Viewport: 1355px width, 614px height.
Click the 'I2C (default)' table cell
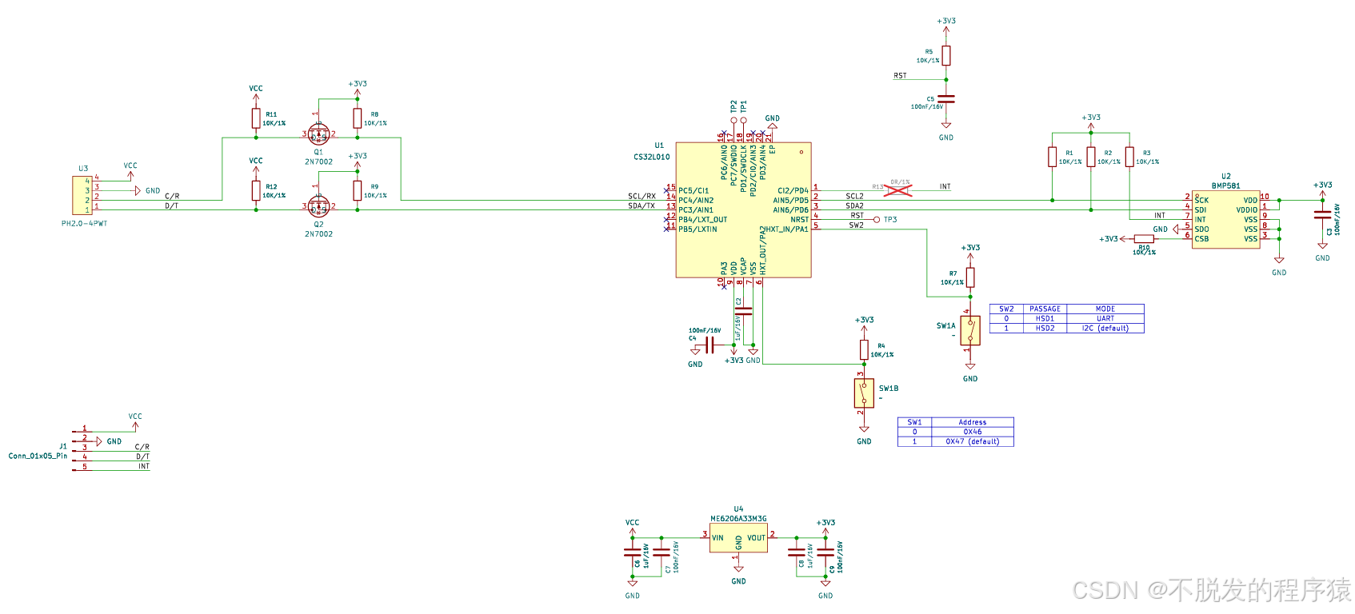[1105, 328]
